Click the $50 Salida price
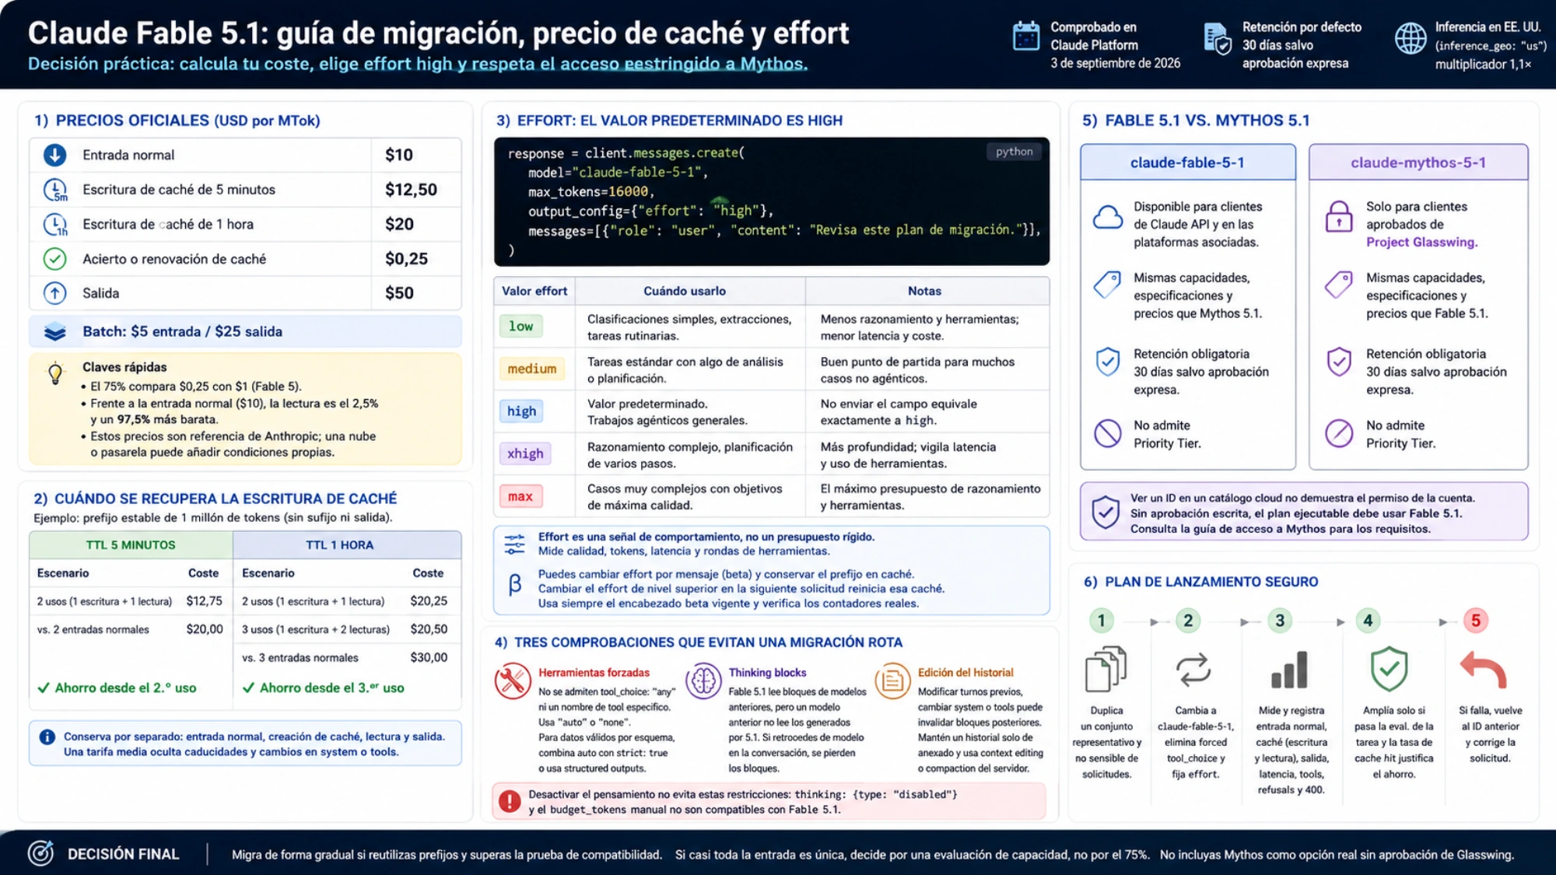The width and height of the screenshot is (1556, 875). (399, 293)
